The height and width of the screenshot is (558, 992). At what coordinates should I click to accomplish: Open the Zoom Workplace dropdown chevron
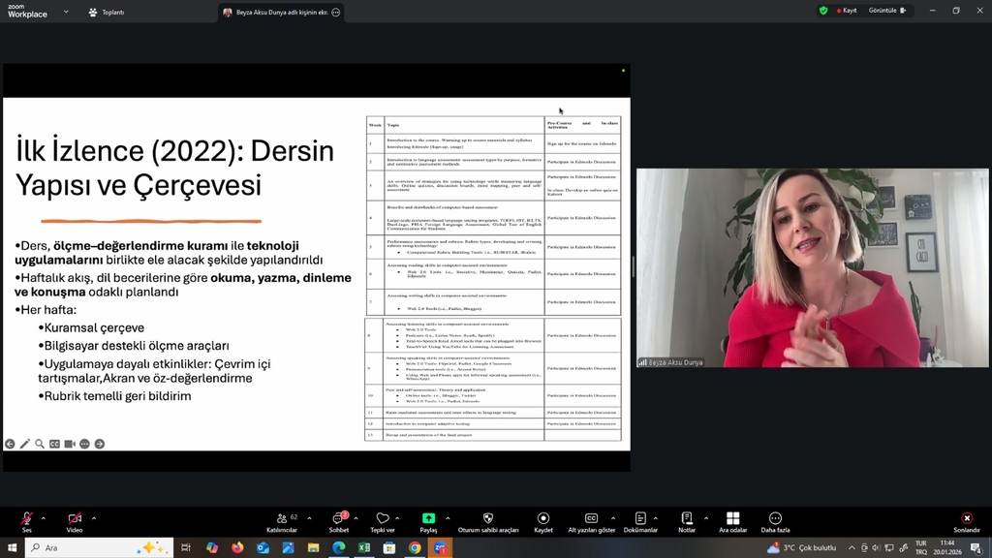click(66, 12)
